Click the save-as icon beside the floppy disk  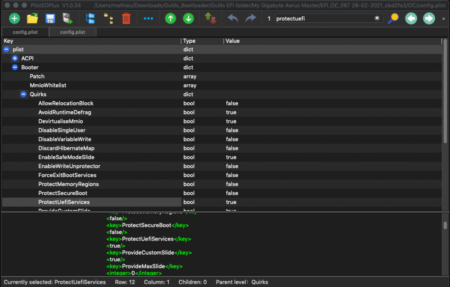(68, 18)
